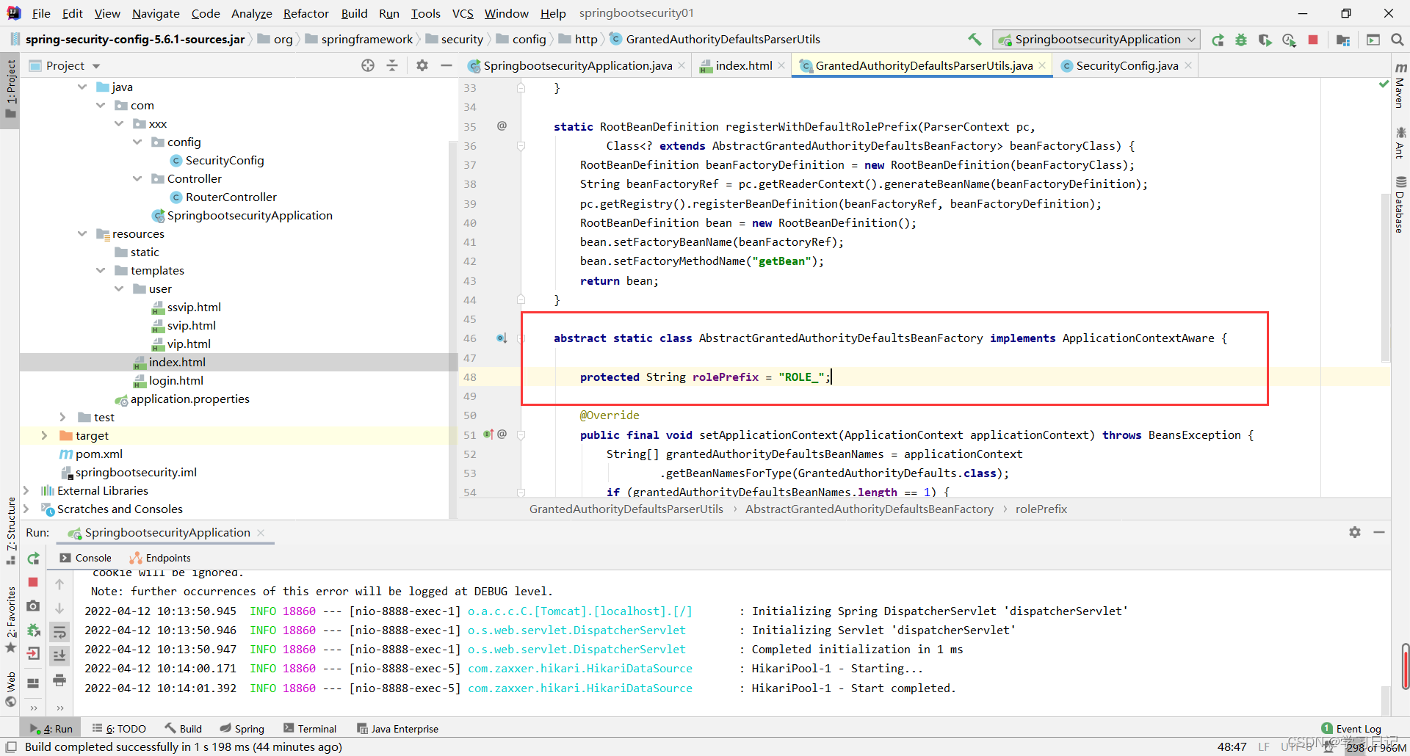Click the Rerun icon in Run panel

33,559
